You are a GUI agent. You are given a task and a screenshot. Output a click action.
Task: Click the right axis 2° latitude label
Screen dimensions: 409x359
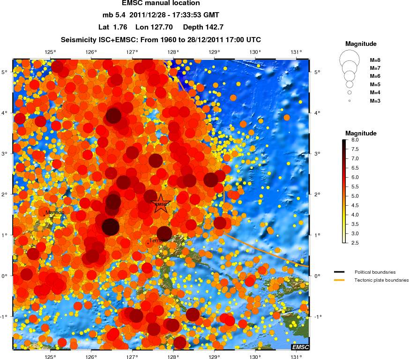point(317,194)
